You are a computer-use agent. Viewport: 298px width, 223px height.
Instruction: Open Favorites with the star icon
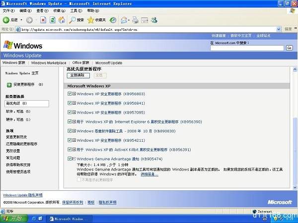[x=91, y=20]
